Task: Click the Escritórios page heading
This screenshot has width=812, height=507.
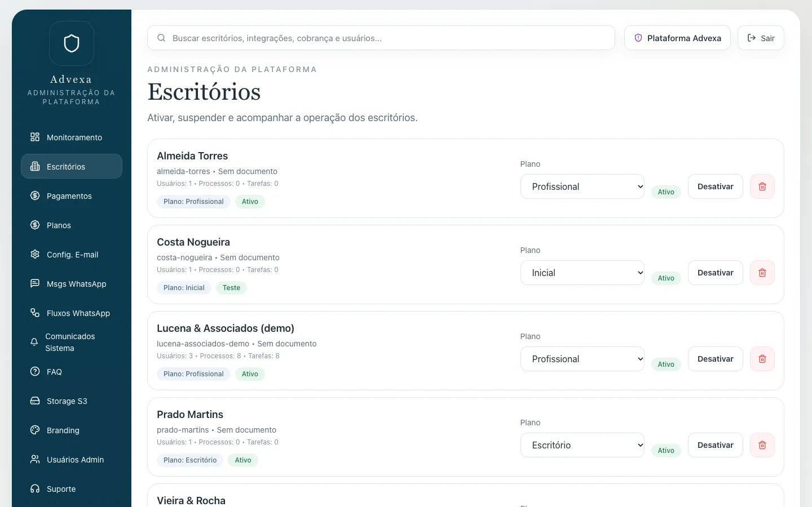Action: 204,92
